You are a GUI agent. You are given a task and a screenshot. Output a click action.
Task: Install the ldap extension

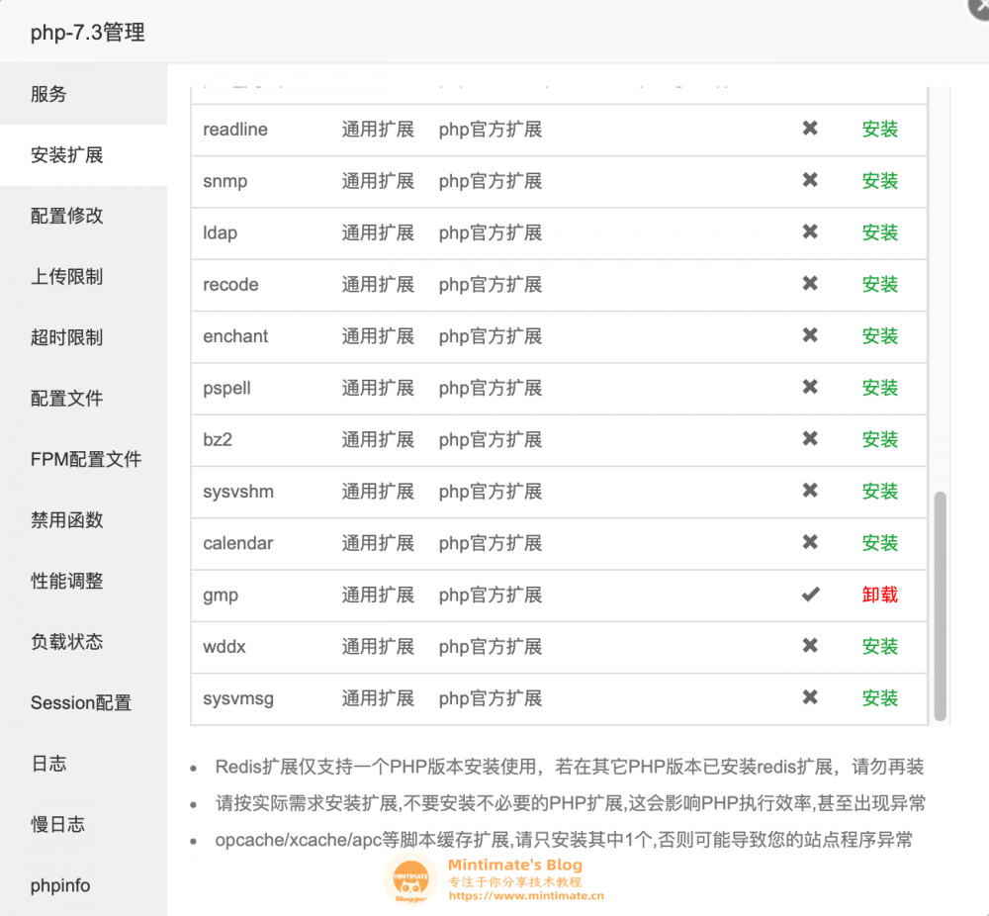click(x=879, y=232)
